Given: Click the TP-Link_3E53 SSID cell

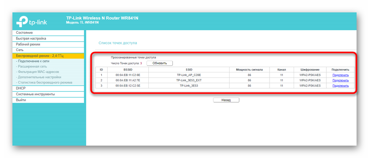Looking at the screenshot, I should pyautogui.click(x=189, y=86).
